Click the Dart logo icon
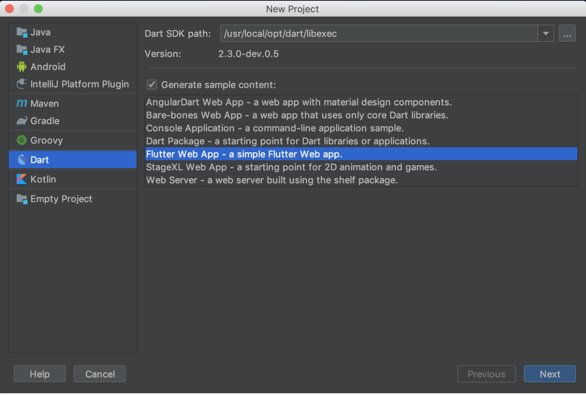 [x=22, y=160]
